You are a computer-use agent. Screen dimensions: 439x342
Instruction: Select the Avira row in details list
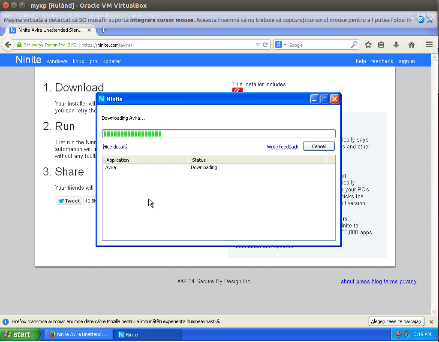218,167
